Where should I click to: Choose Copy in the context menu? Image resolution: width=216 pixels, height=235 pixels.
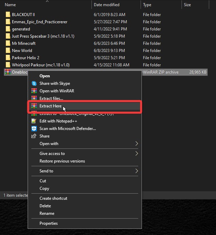click(x=44, y=188)
